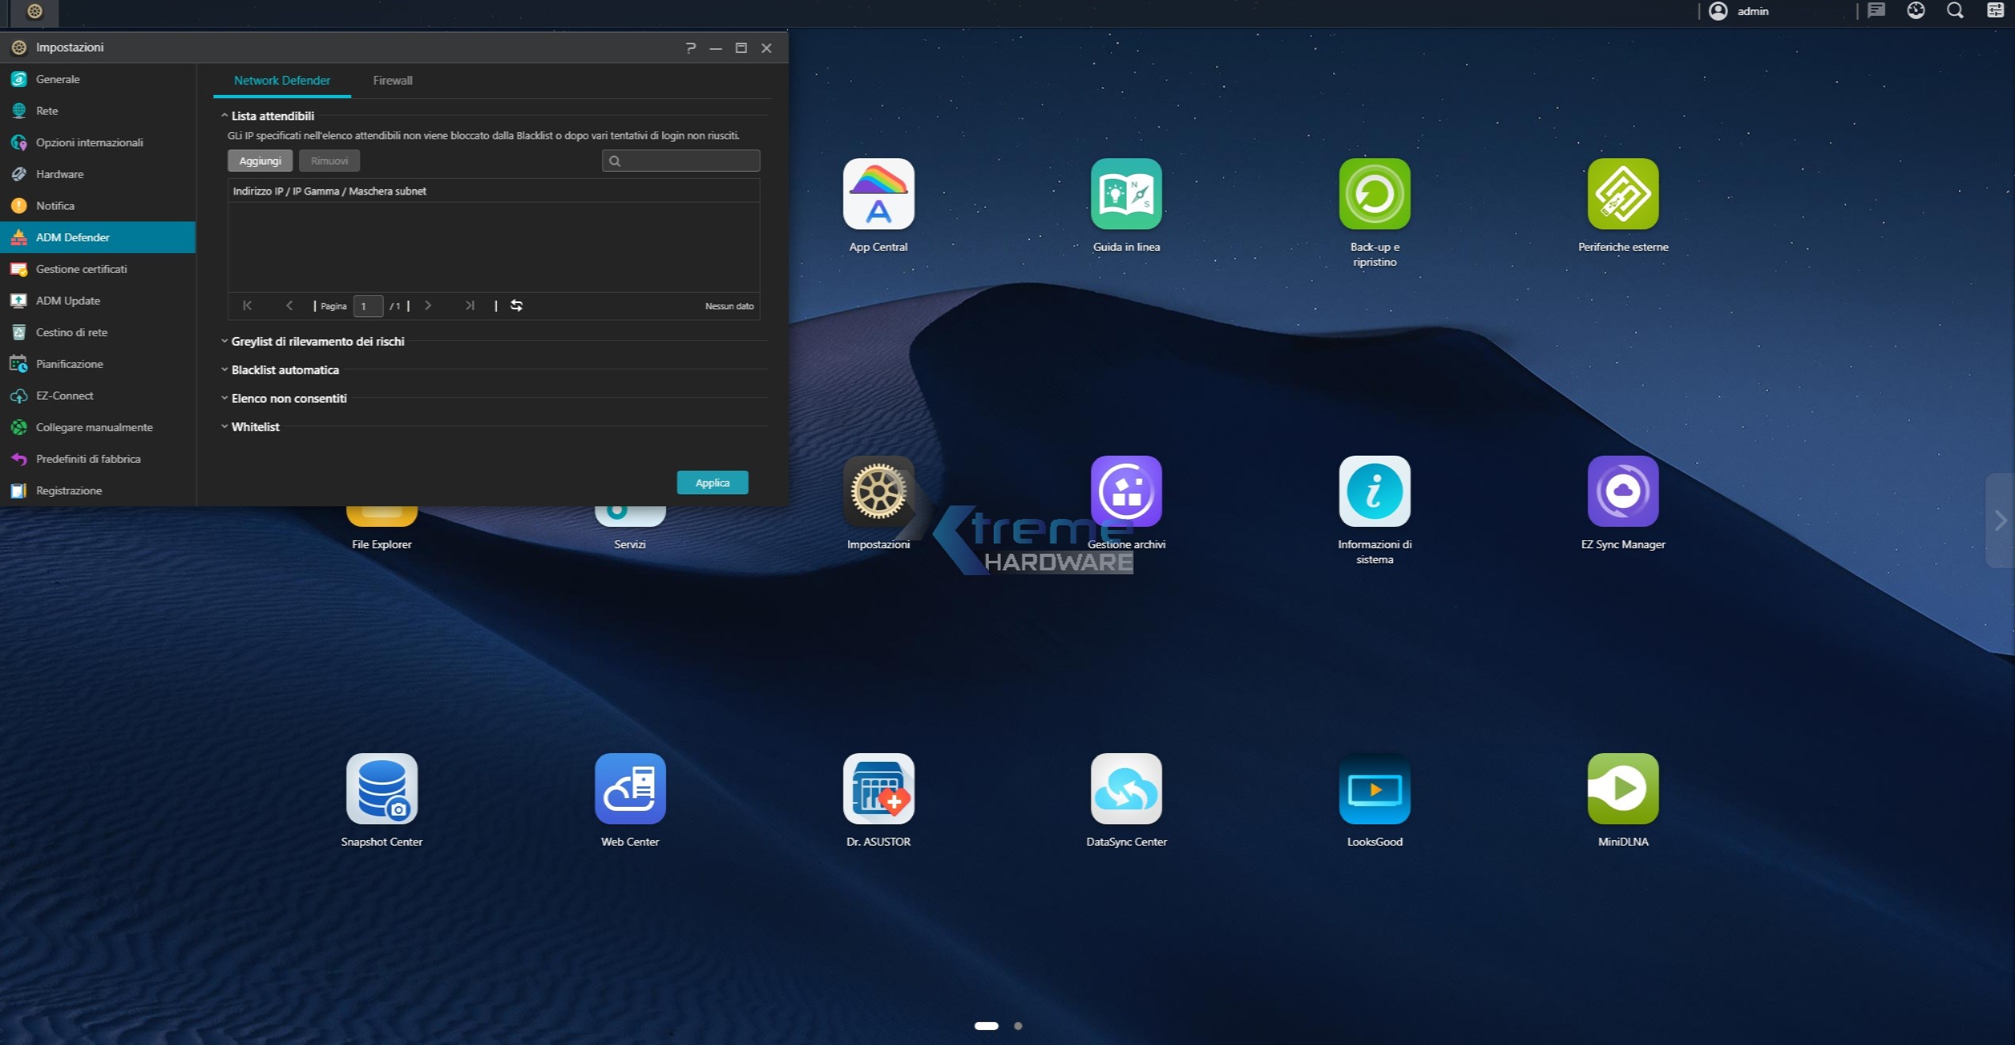Viewport: 2015px width, 1045px height.
Task: Collapse the Lista attendibili section
Action: pos(272,116)
